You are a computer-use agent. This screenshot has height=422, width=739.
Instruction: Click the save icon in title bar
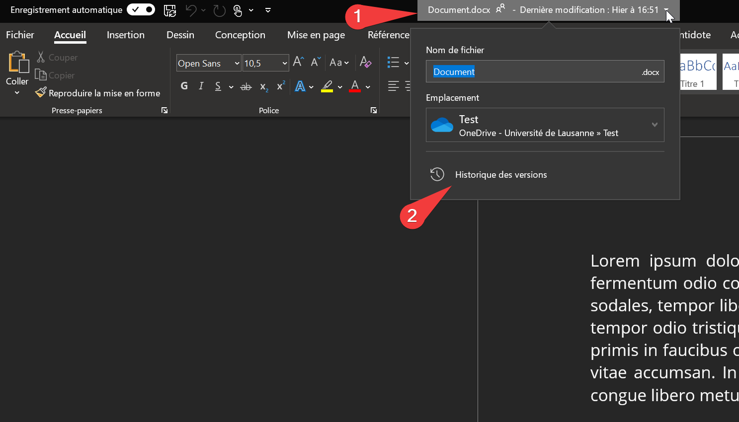coord(170,10)
